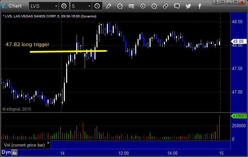Viewport: 248px width, 157px height.
Task: Share chart via Twitter icon
Action: pyautogui.click(x=188, y=6)
